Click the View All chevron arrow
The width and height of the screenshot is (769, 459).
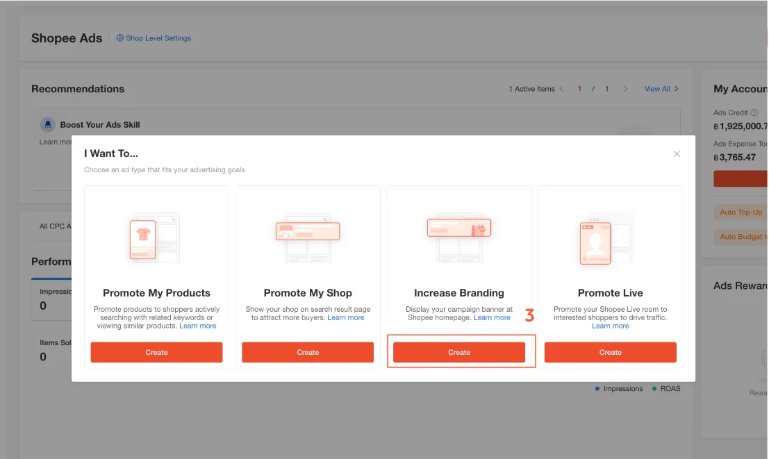point(677,89)
